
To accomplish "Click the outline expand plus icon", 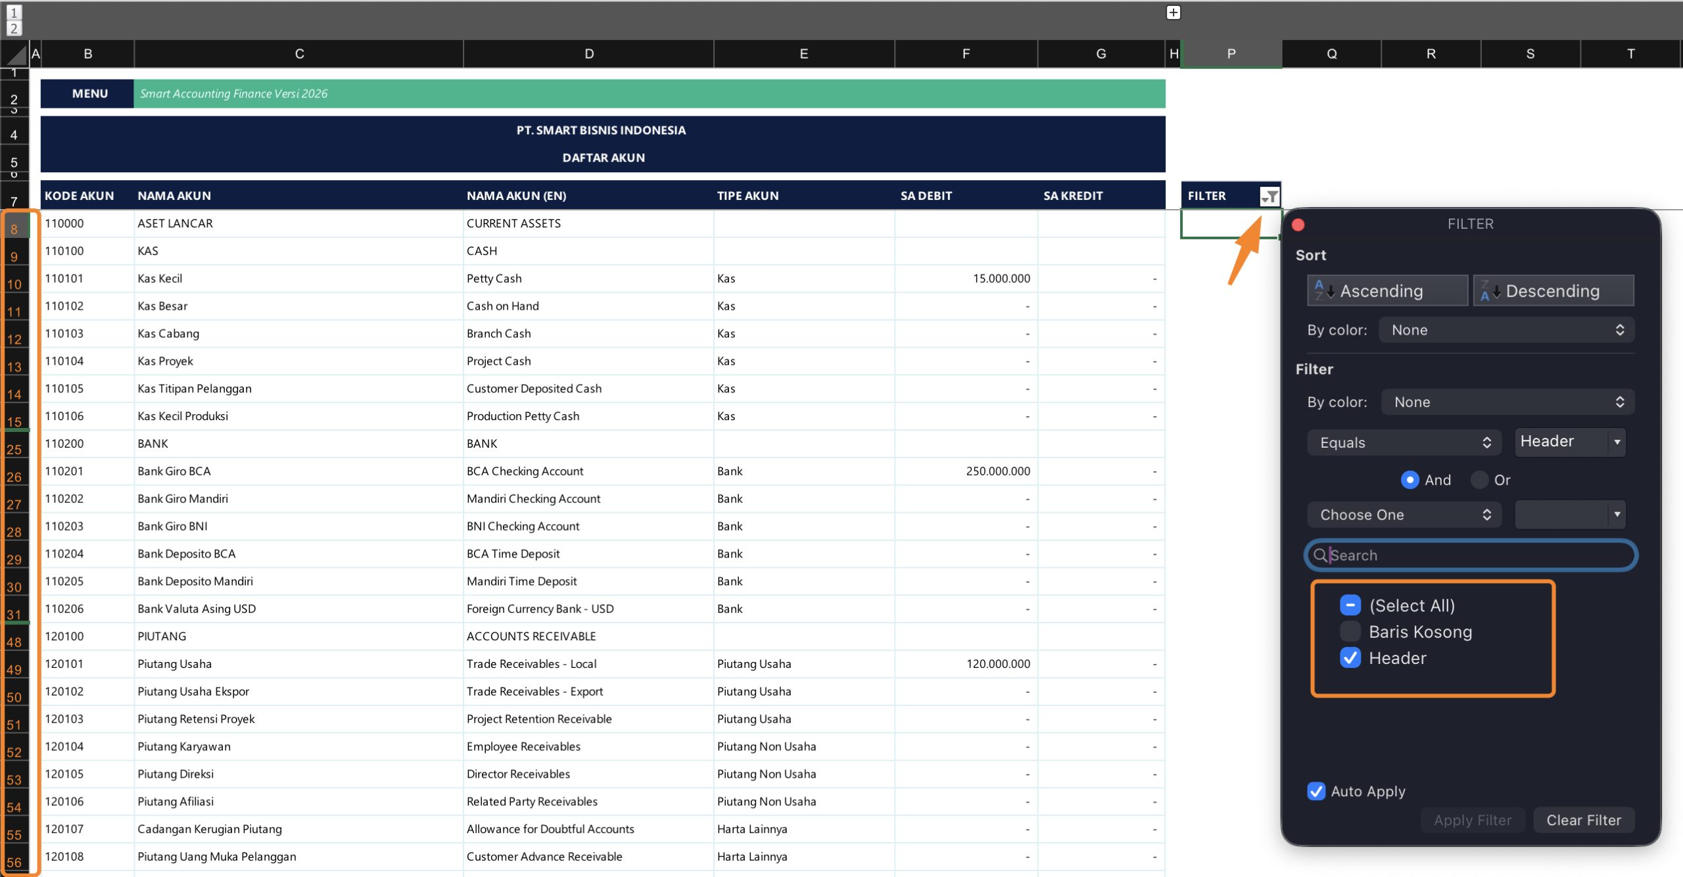I will coord(1173,12).
